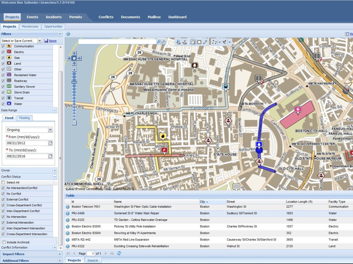
Task: Save the current filter
Action: [50, 41]
